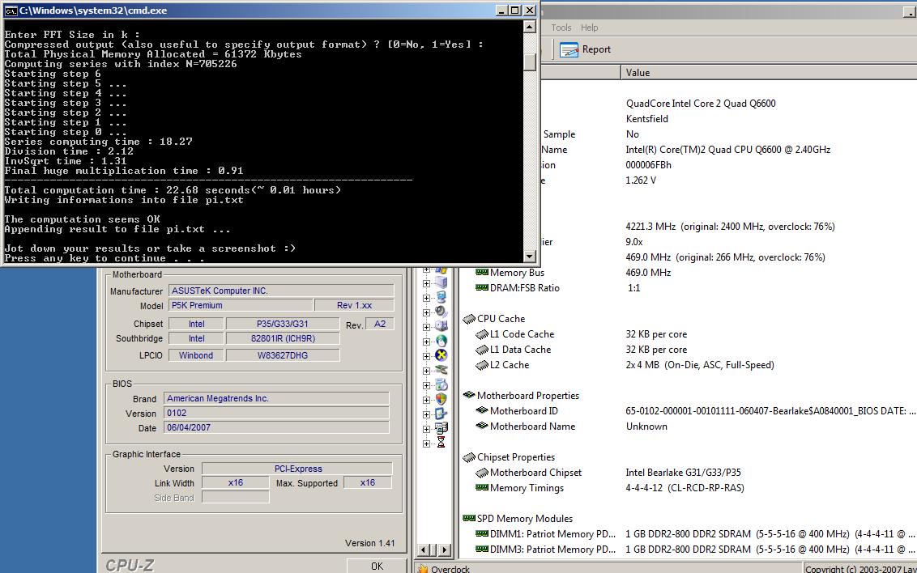The width and height of the screenshot is (917, 573).
Task: Click the board icon beside Motherboard Properties
Action: tap(468, 396)
